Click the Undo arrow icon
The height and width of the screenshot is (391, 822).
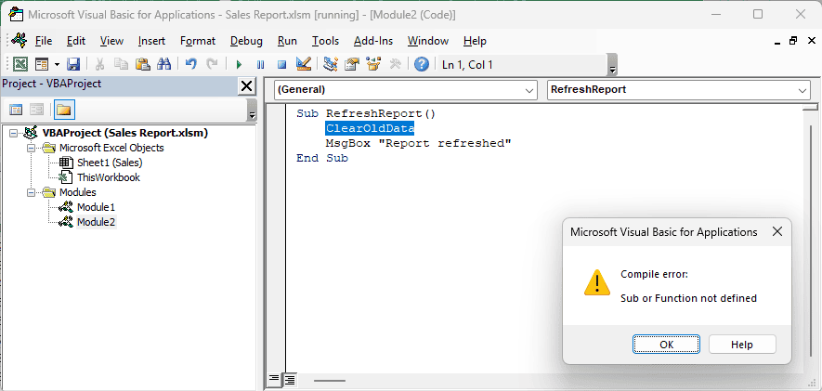[x=191, y=64]
